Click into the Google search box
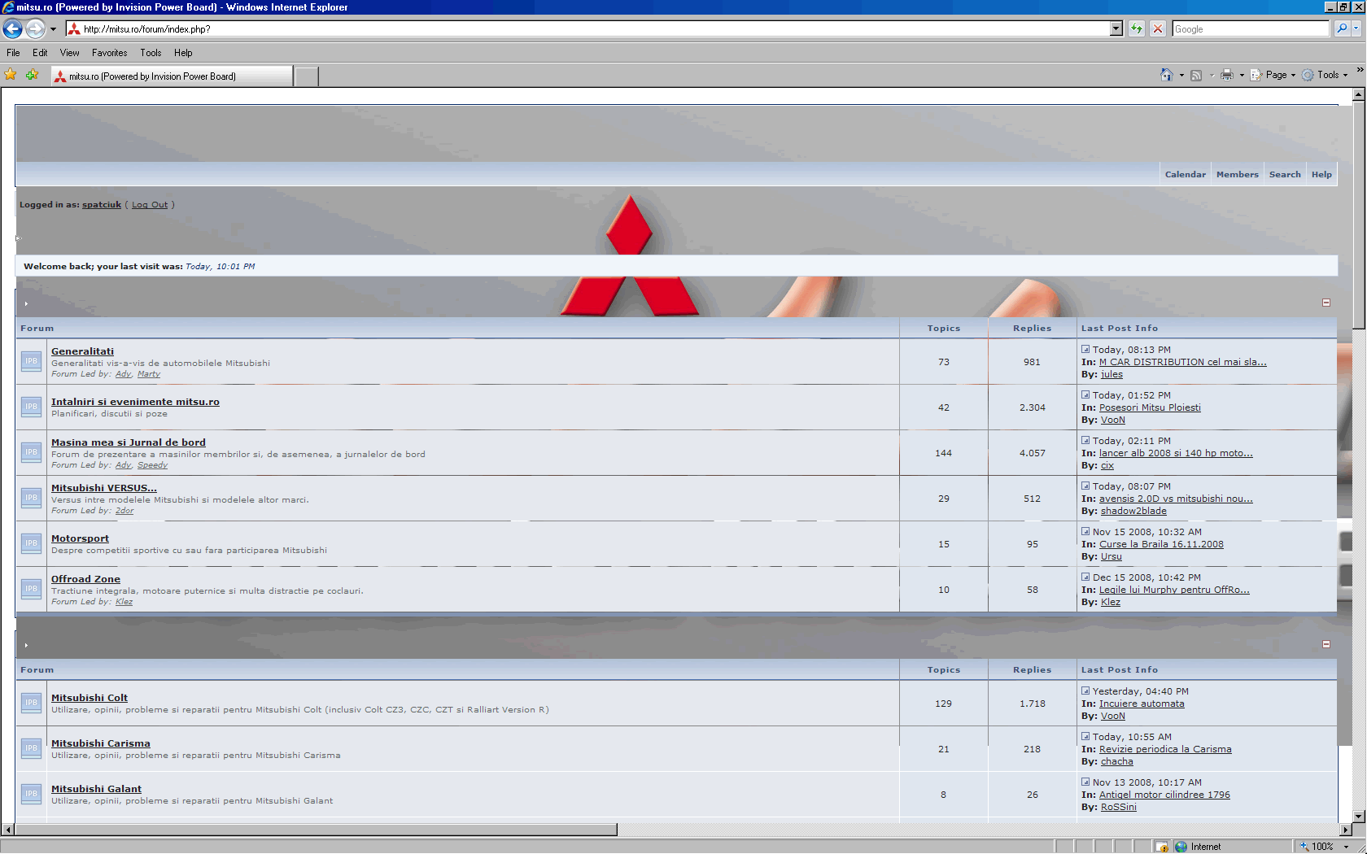The width and height of the screenshot is (1367, 854). point(1250,29)
